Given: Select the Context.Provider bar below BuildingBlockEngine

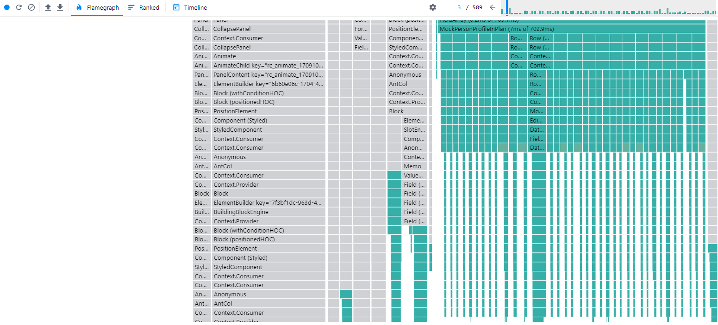Looking at the screenshot, I should coord(268,221).
